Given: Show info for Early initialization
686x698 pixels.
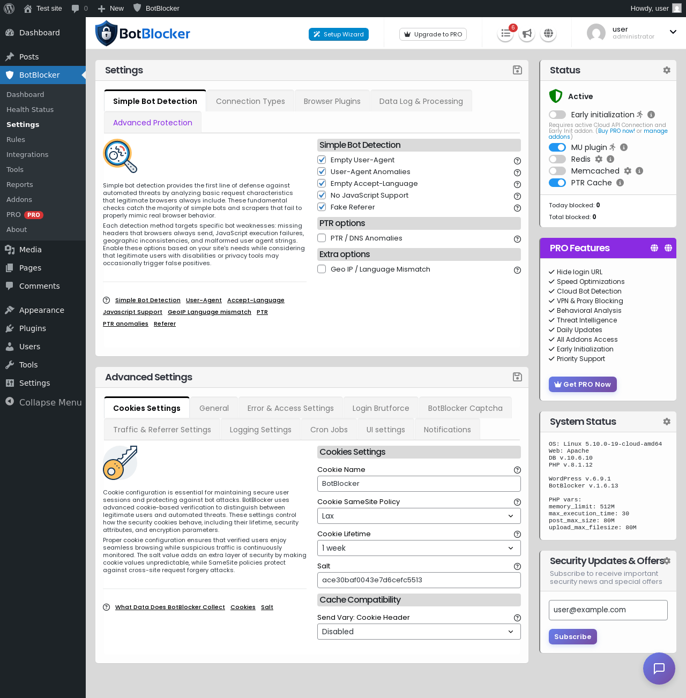Looking at the screenshot, I should 651,115.
